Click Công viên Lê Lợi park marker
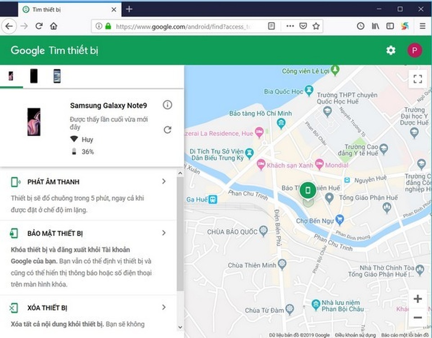The image size is (432, 338). 335,70
